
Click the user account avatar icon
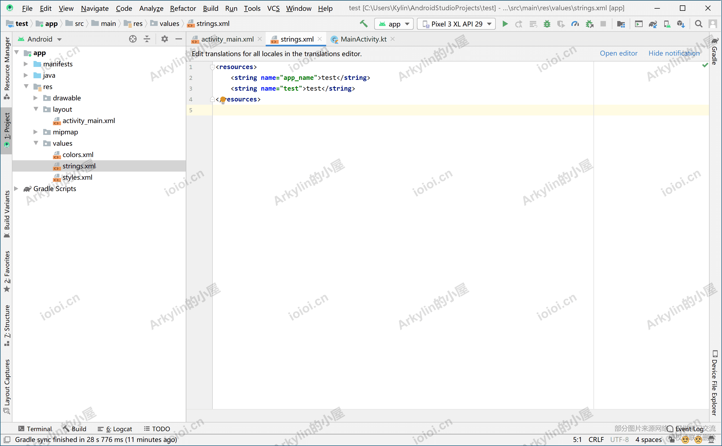713,23
